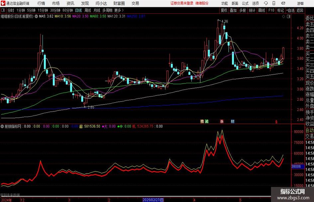Click the MA10: 3.56 value label

pyautogui.click(x=63, y=16)
